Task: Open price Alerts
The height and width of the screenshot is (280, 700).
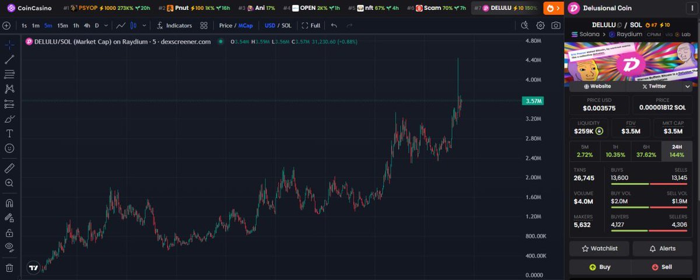Action: pyautogui.click(x=663, y=249)
